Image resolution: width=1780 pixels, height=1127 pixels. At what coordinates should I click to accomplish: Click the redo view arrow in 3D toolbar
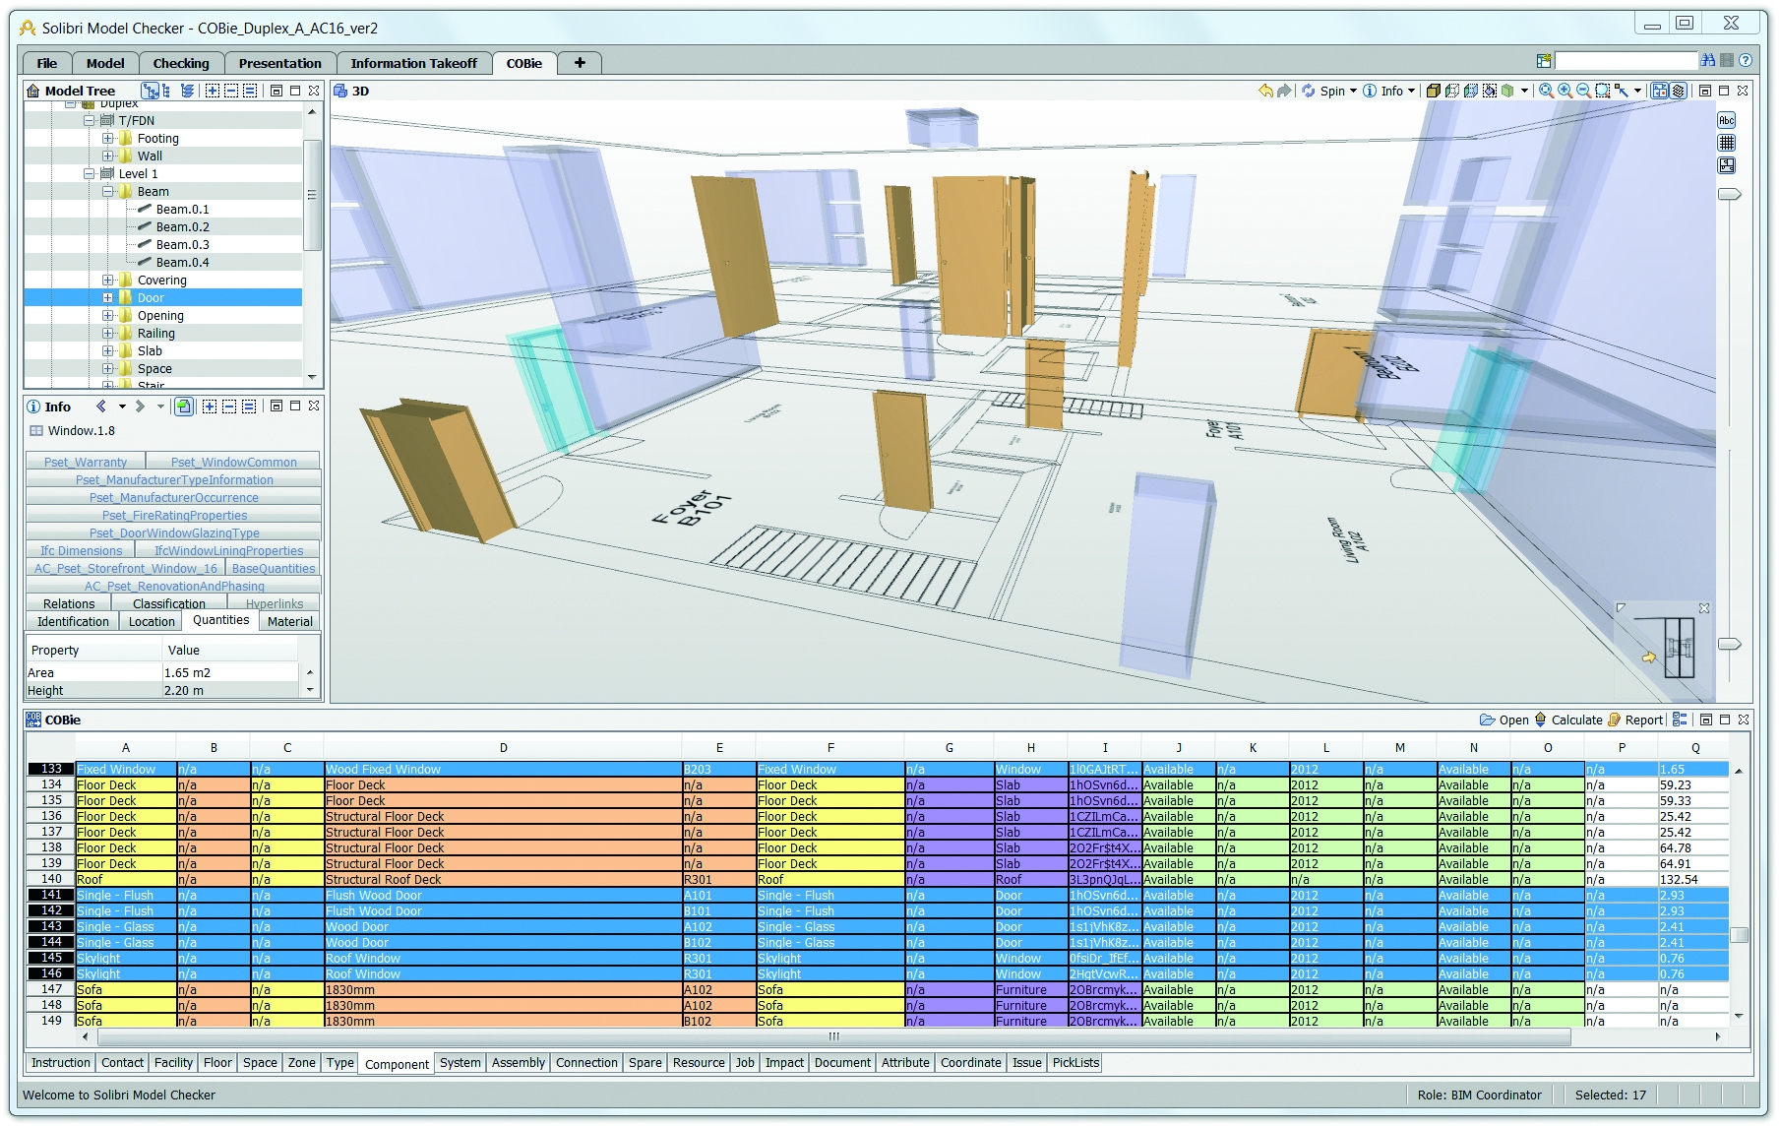pos(1284,91)
